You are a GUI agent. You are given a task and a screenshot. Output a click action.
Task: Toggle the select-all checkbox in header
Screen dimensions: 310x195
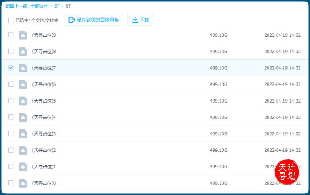point(11,20)
